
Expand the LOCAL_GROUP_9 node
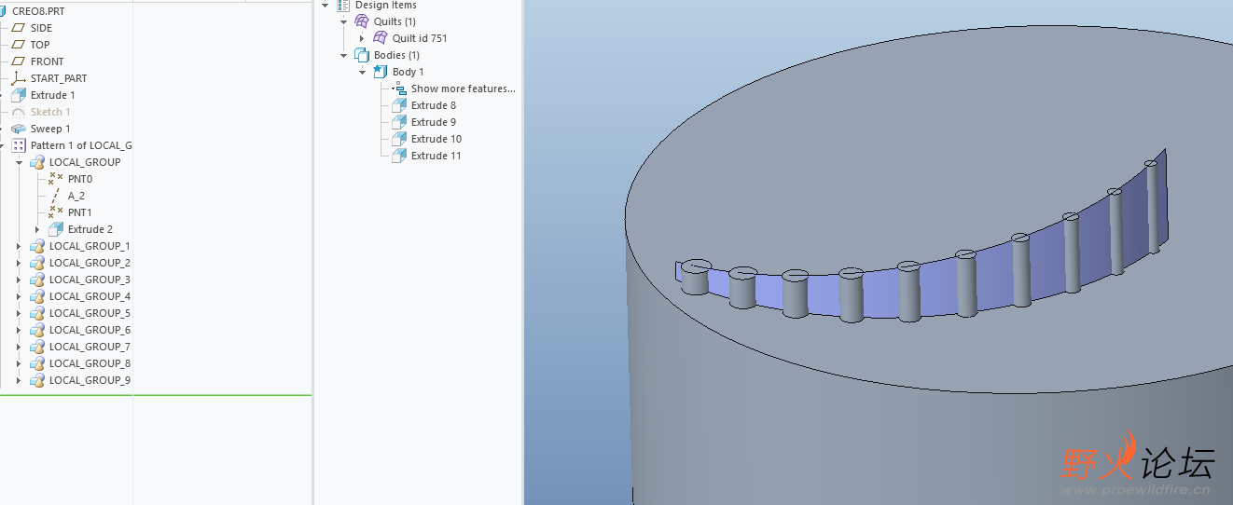click(19, 380)
